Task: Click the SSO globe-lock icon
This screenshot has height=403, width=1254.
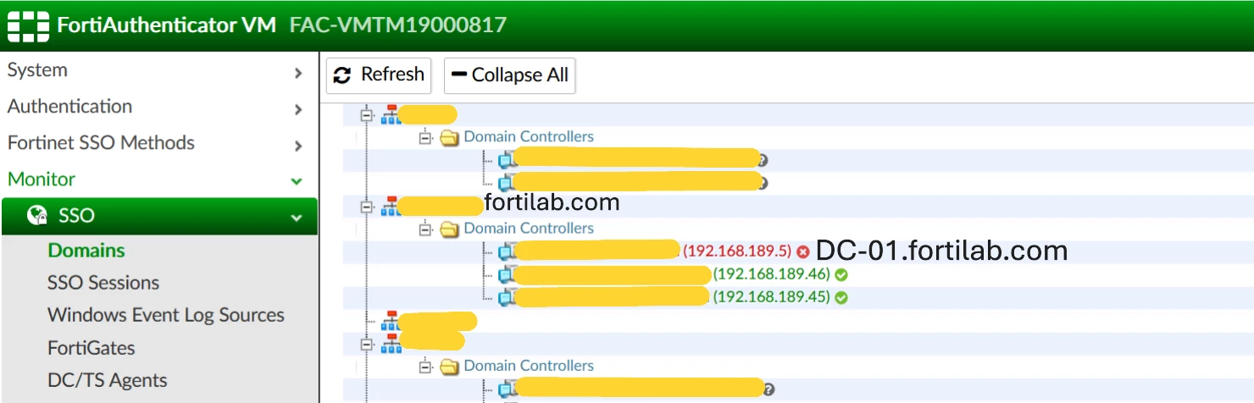Action: 36,217
